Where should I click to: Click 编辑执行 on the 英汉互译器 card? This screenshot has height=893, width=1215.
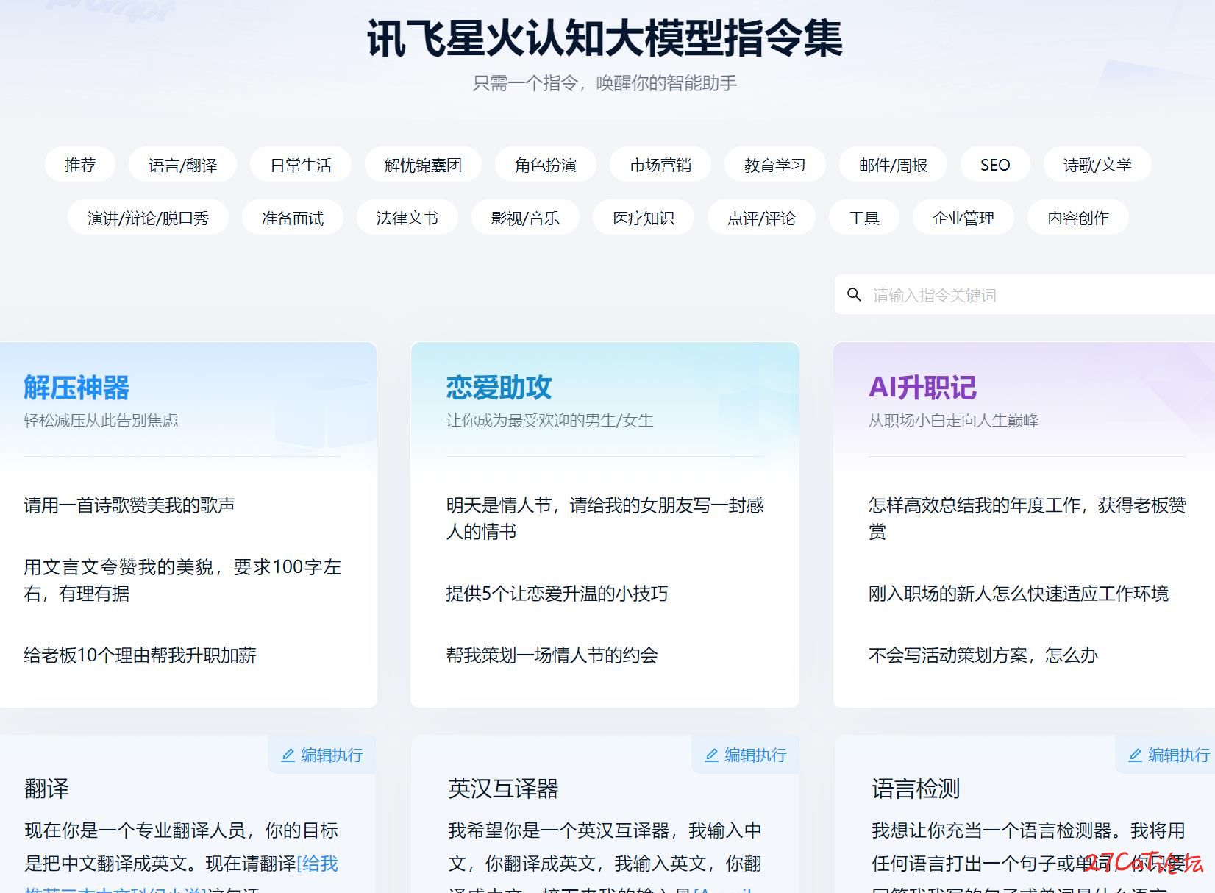pos(746,755)
